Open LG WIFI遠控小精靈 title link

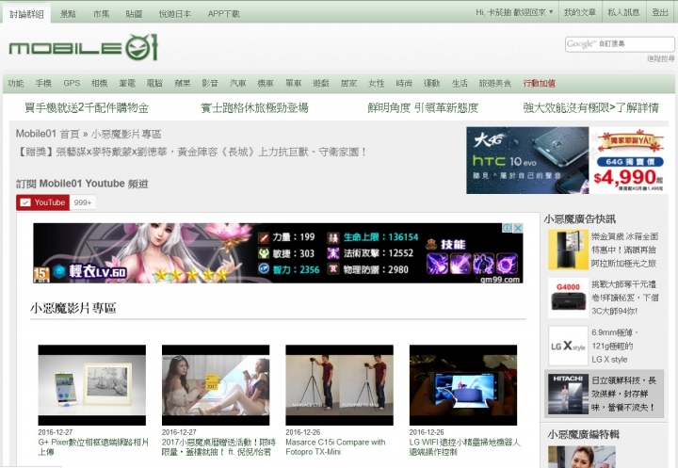pyautogui.click(x=465, y=446)
